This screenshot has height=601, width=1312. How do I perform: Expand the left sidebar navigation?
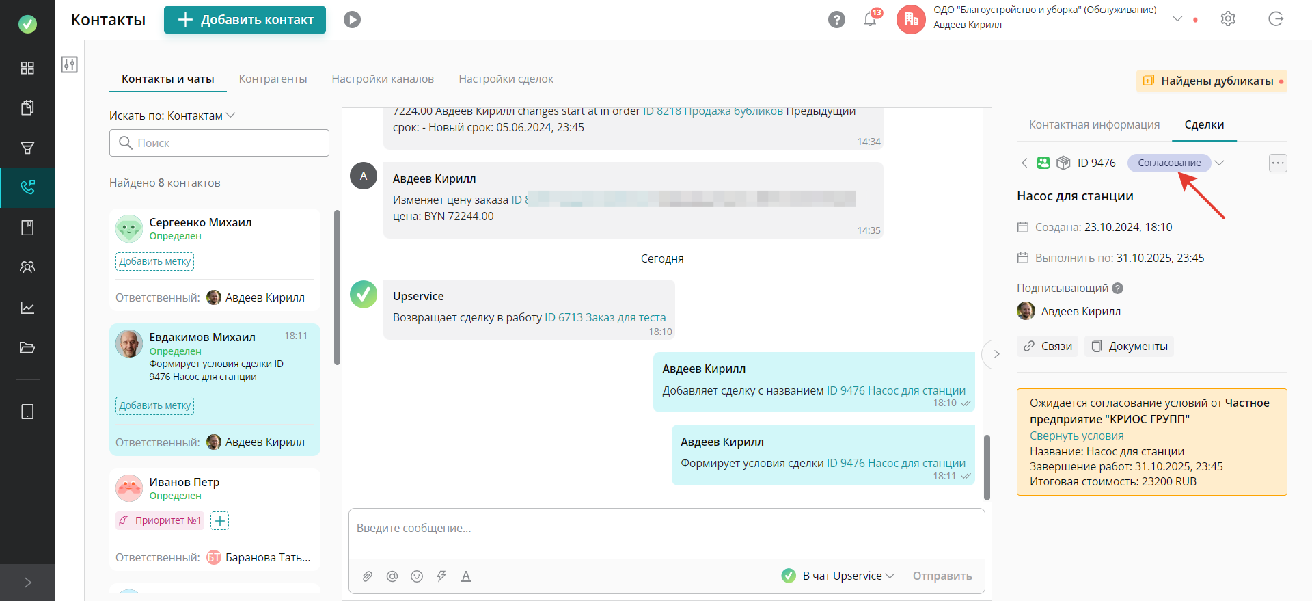(x=27, y=583)
